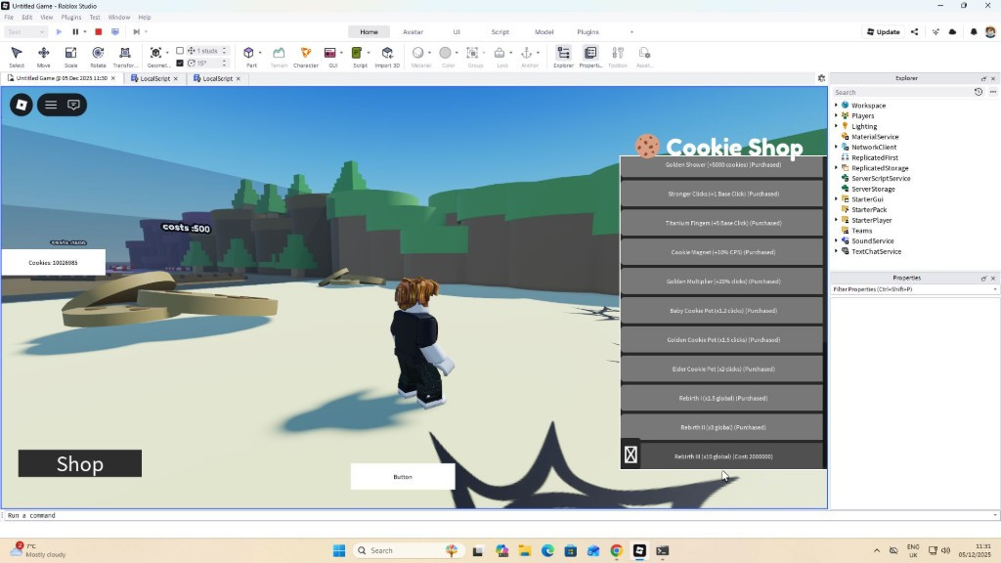This screenshot has width=1001, height=563.
Task: Stop the running playtest
Action: coord(98,32)
